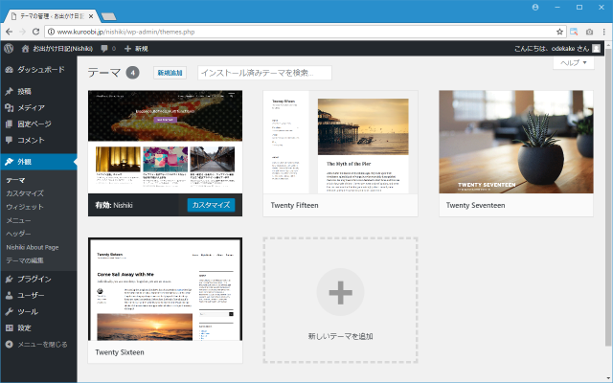Screen dimensions: 613x383
Task: Click the WordPress logo icon
Action: pos(9,49)
